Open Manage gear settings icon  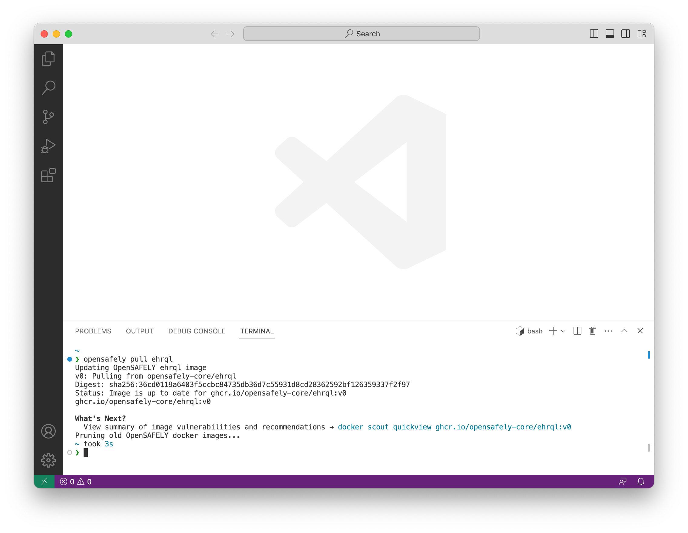pos(48,460)
